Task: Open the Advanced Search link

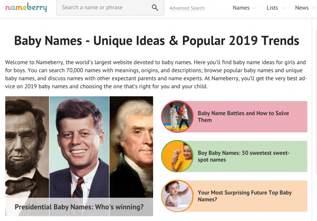Action: [187, 8]
